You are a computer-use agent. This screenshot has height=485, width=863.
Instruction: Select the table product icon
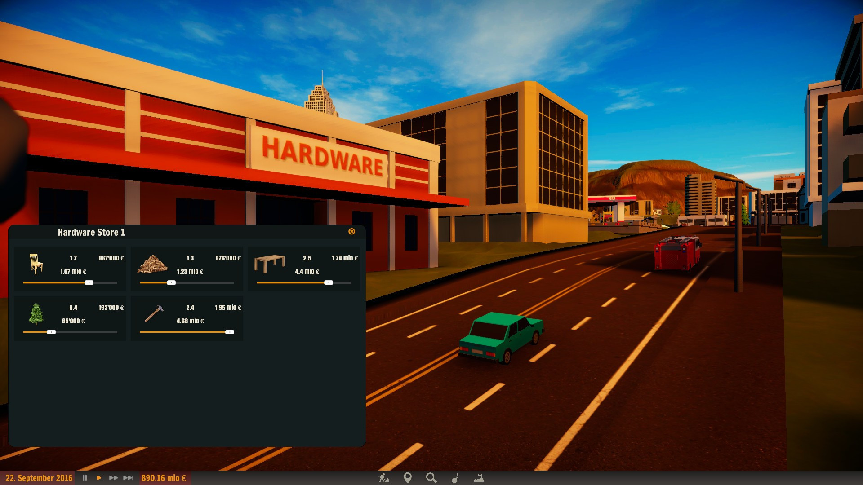pyautogui.click(x=269, y=264)
